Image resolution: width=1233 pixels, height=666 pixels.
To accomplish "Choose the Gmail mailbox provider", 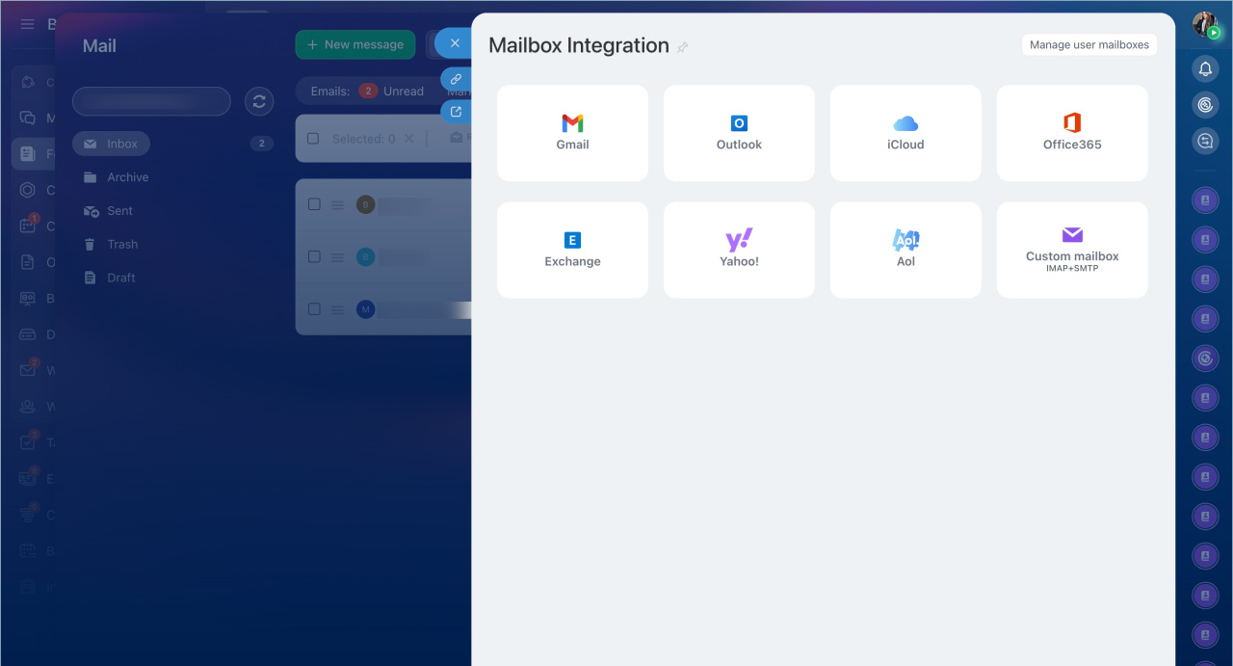I will 572,133.
